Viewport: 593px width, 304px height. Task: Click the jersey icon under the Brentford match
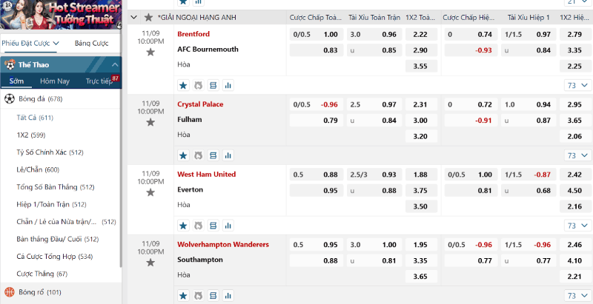click(198, 85)
